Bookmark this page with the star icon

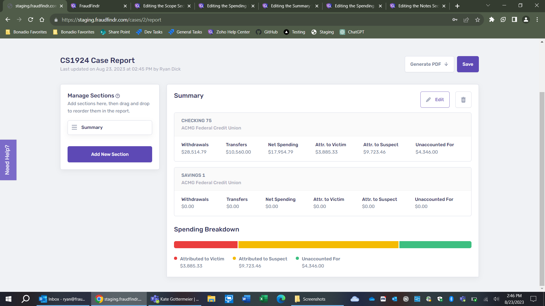click(x=477, y=20)
